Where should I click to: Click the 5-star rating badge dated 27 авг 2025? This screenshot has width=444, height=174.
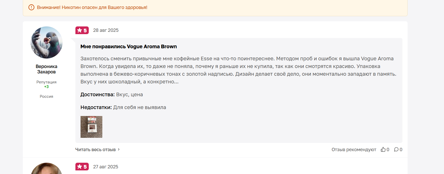[82, 167]
